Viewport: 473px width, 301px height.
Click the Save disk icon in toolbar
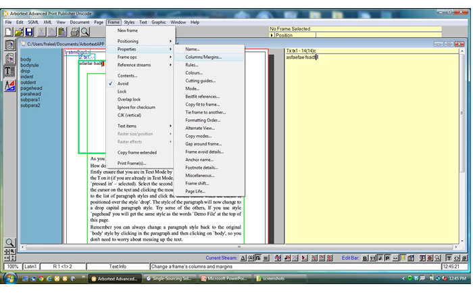29,32
